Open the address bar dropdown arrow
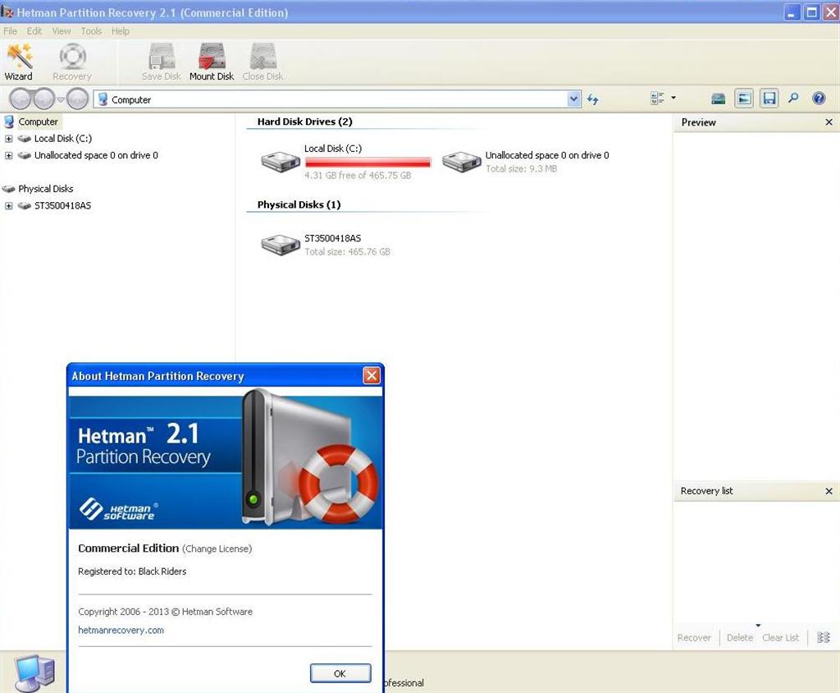The image size is (840, 693). (x=573, y=99)
